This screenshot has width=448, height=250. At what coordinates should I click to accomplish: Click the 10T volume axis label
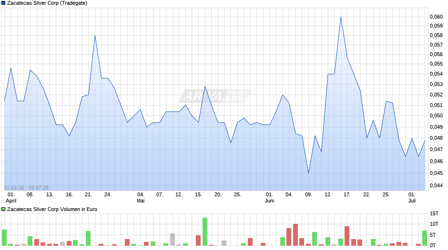pos(434,224)
